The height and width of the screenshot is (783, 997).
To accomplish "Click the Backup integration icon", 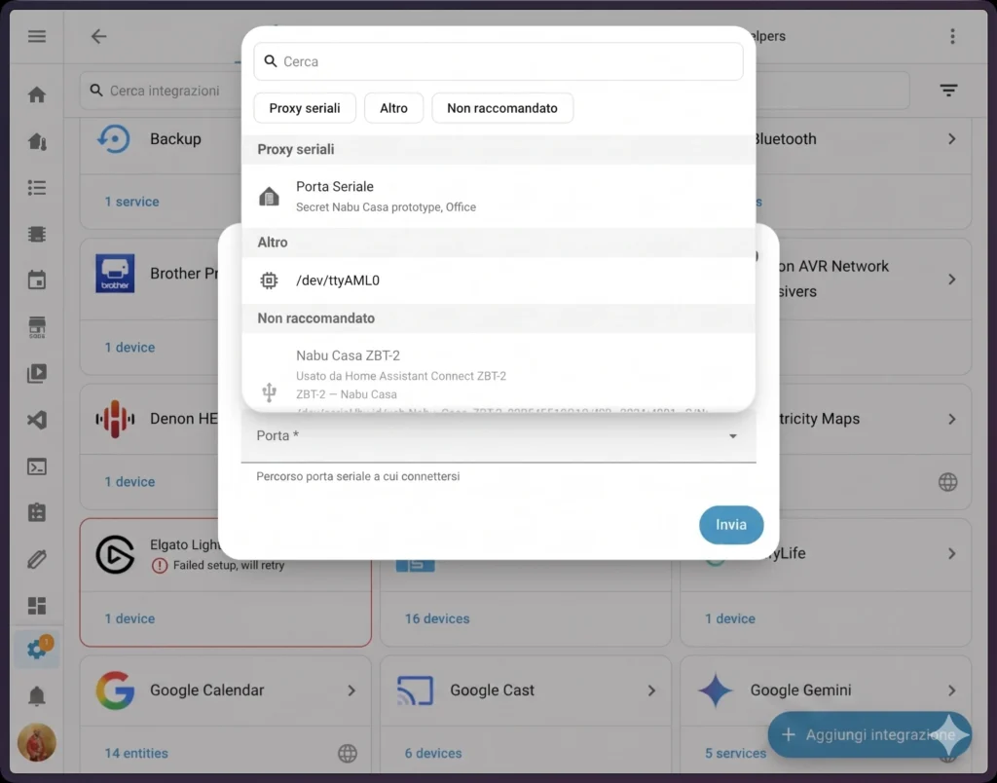I will click(x=114, y=138).
